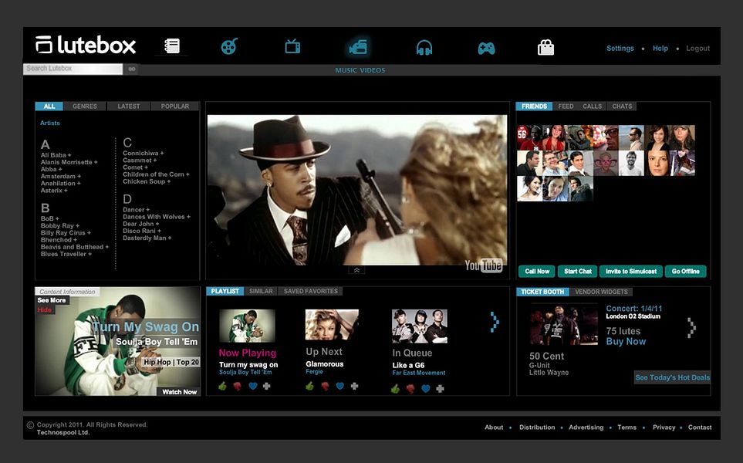
Task: Click See More on content information
Action: (52, 300)
